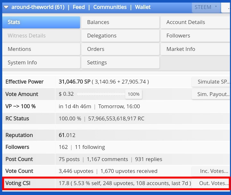The width and height of the screenshot is (231, 195).
Task: Open the Mentions tab
Action: (x=41, y=49)
